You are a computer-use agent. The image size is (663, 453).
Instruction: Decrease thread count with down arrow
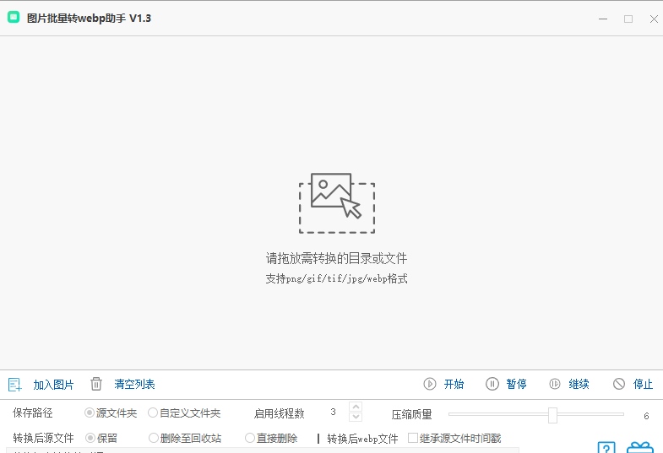[x=356, y=418]
